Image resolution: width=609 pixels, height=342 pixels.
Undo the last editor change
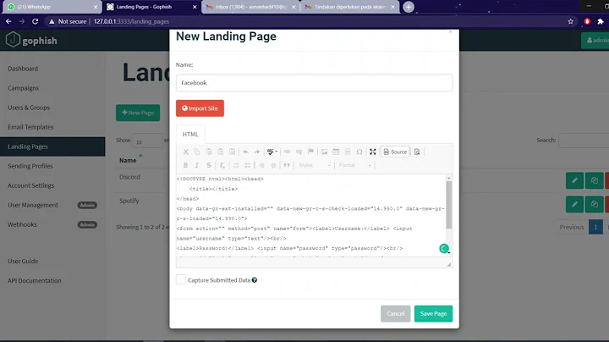245,152
